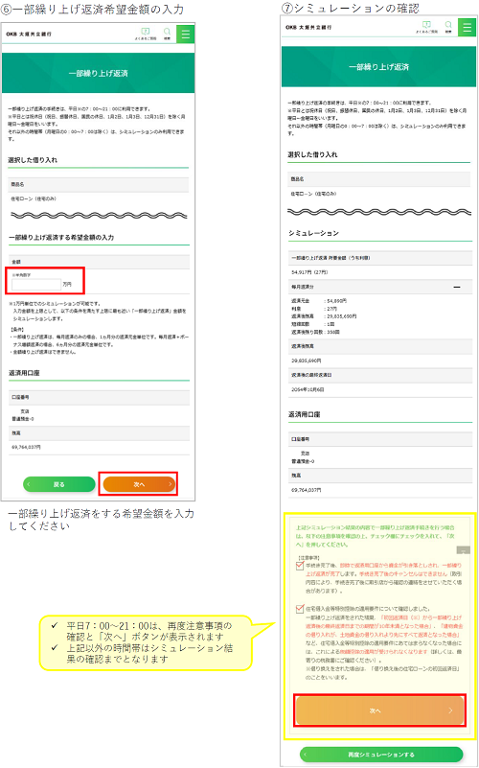Viewport: 479px width, 768px height.
Task: Click the 一部繰り上げ返済 green banner on step ⑦ screen
Action: (x=379, y=66)
